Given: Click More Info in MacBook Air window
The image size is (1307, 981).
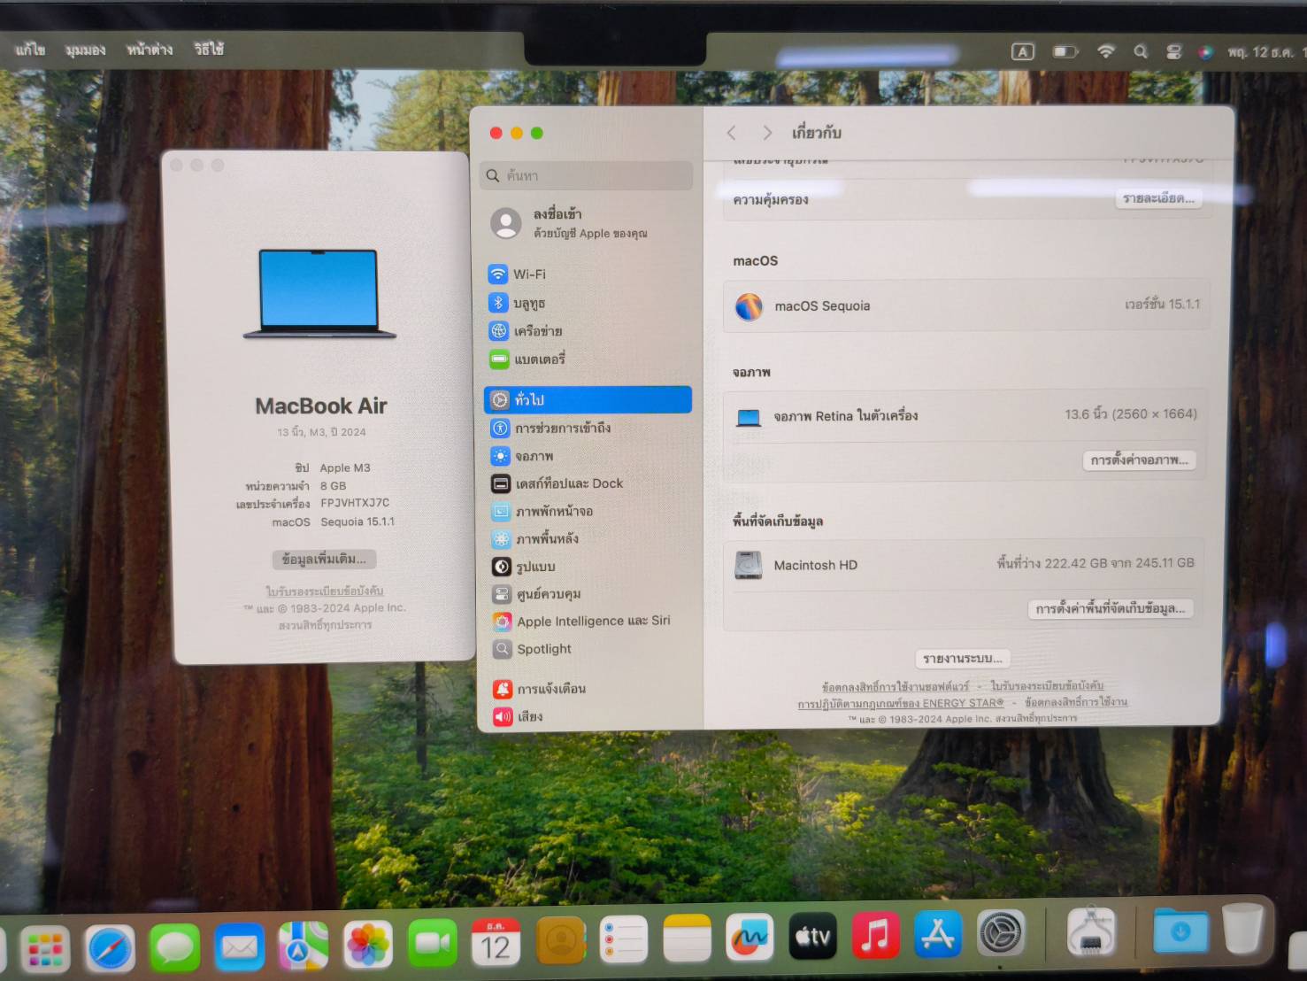Looking at the screenshot, I should [x=324, y=560].
